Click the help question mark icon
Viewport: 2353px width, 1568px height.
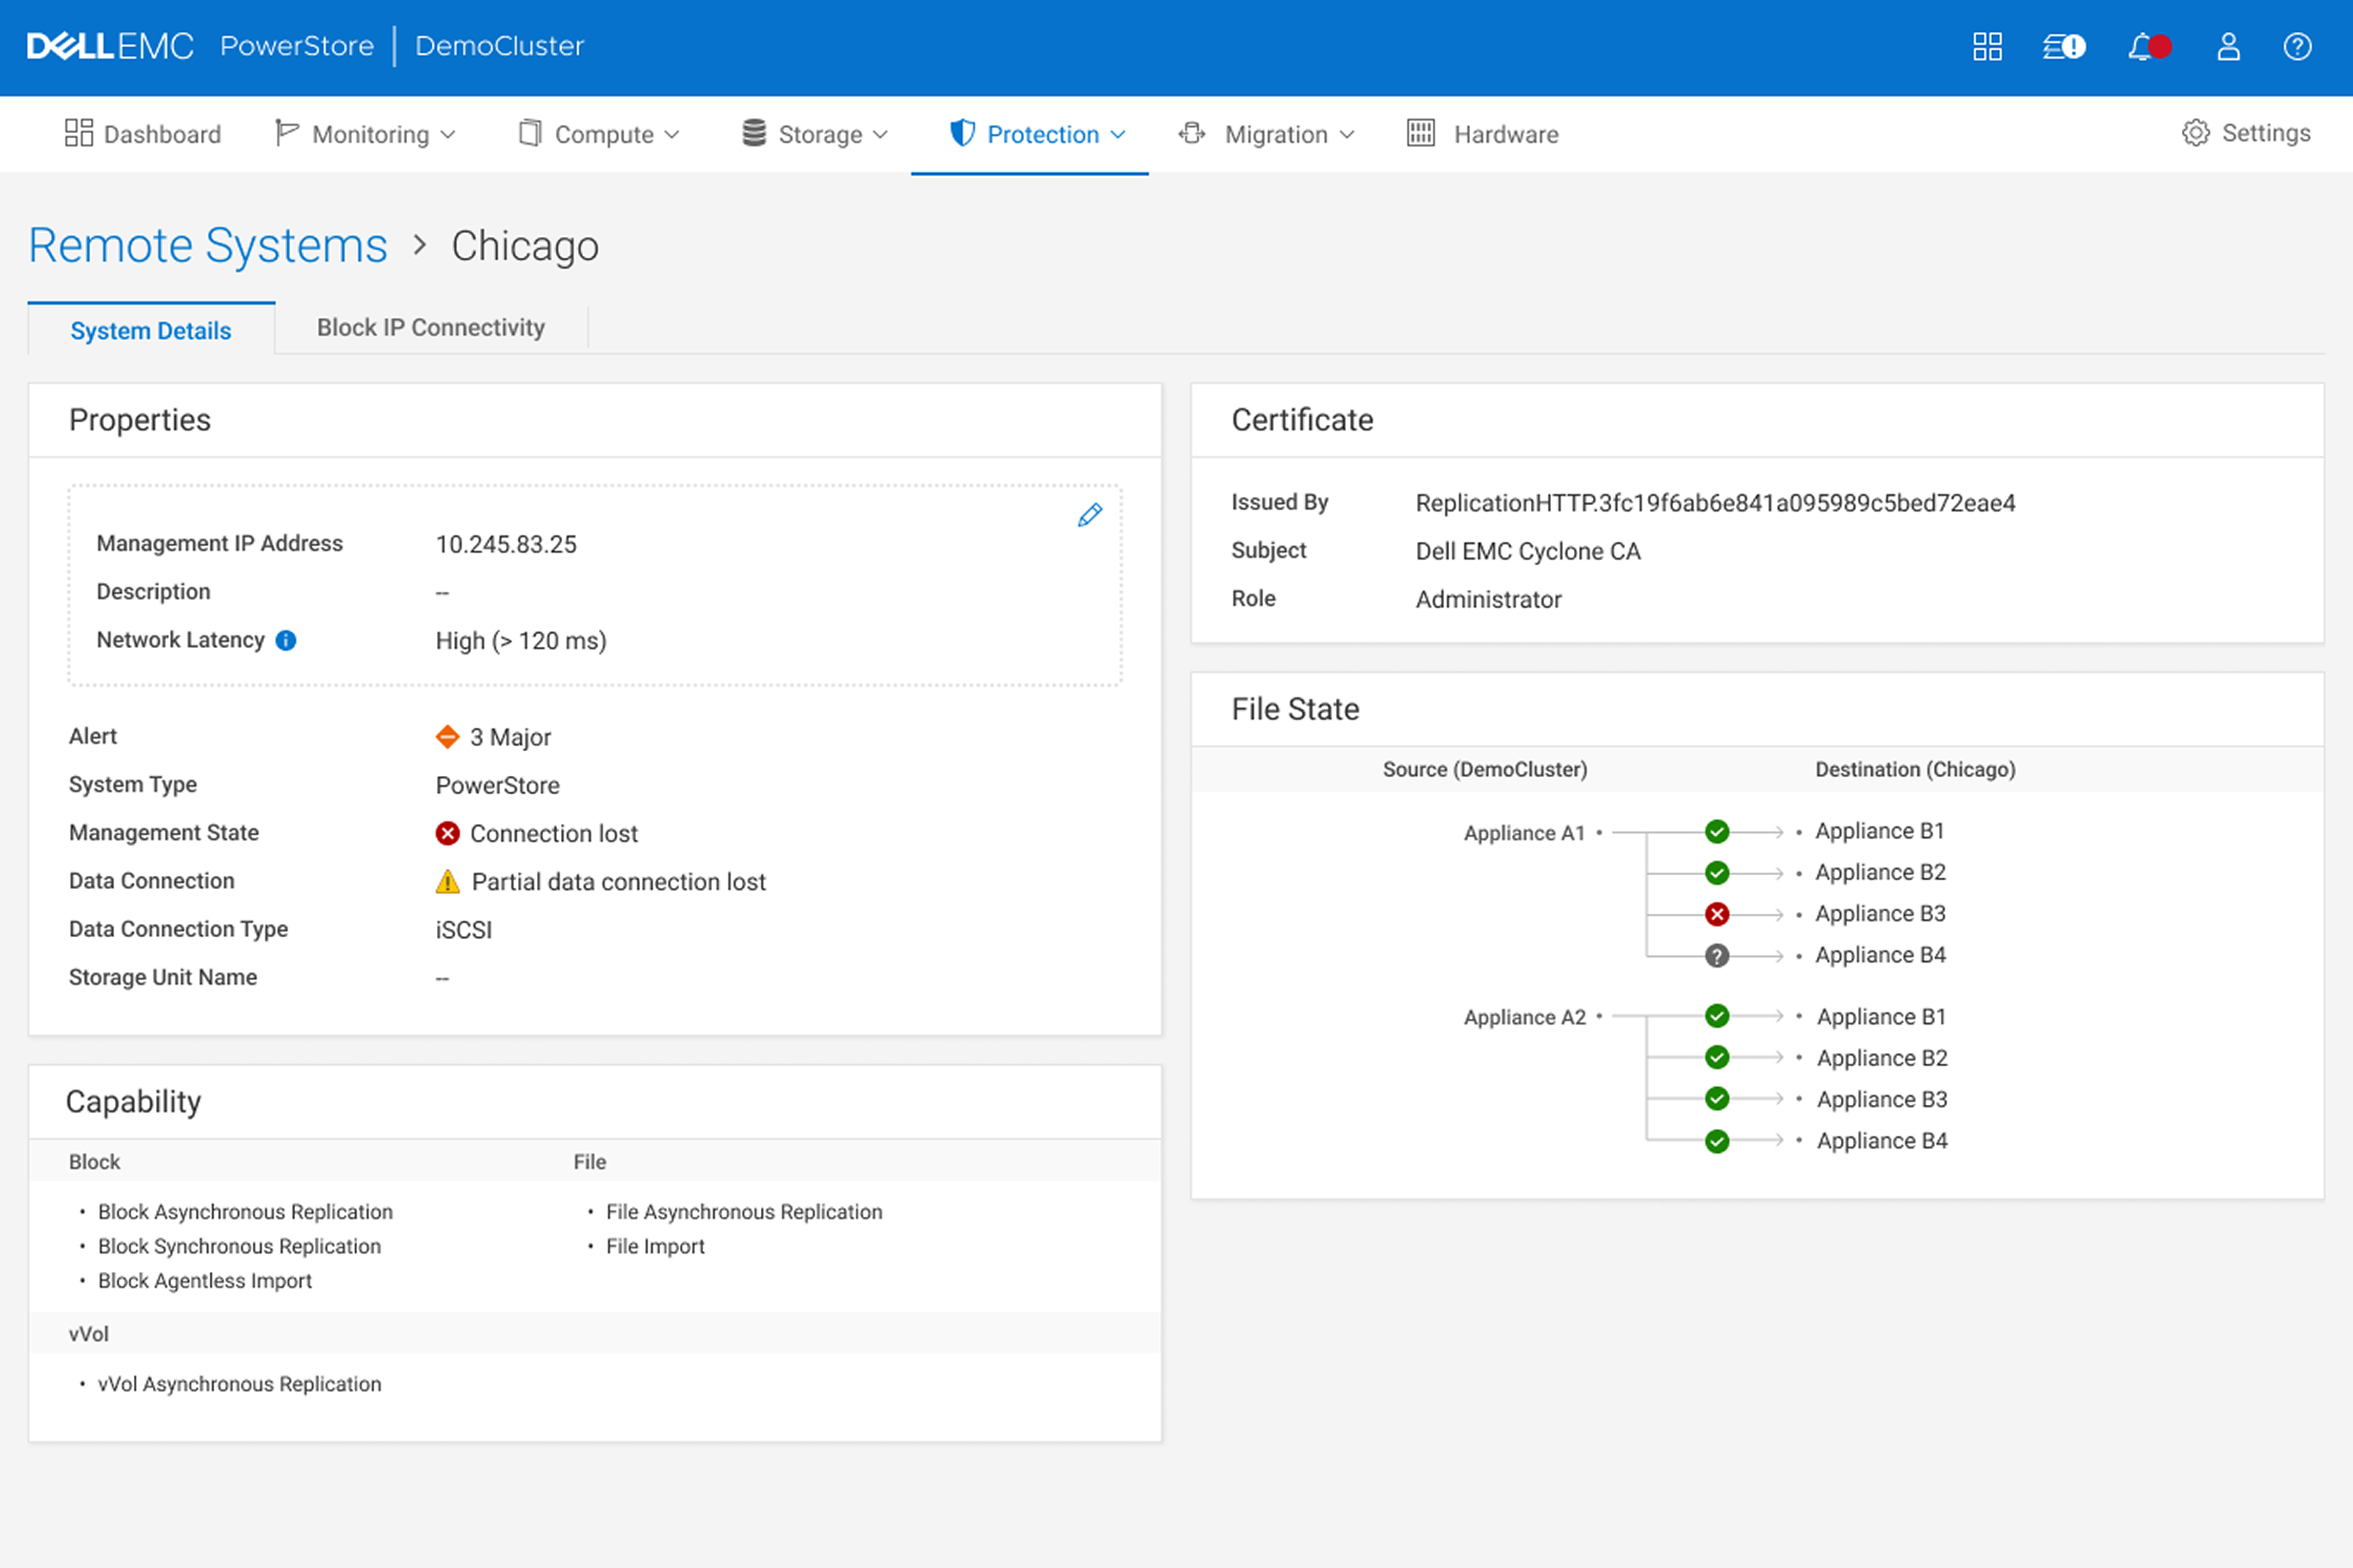click(2297, 47)
